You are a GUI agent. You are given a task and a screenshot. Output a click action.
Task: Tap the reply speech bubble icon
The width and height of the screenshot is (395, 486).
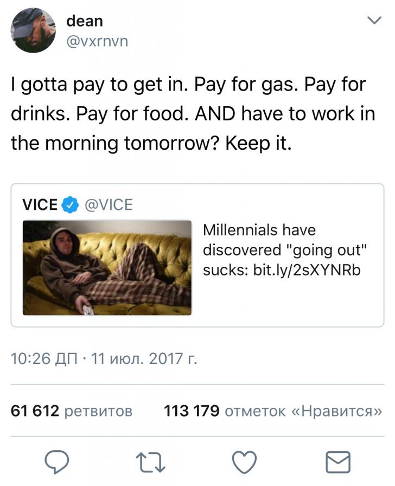click(x=57, y=462)
